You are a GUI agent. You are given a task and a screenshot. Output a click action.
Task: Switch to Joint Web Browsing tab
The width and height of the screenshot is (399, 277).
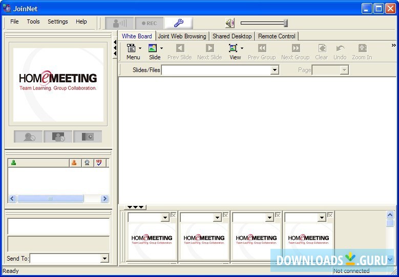point(182,36)
